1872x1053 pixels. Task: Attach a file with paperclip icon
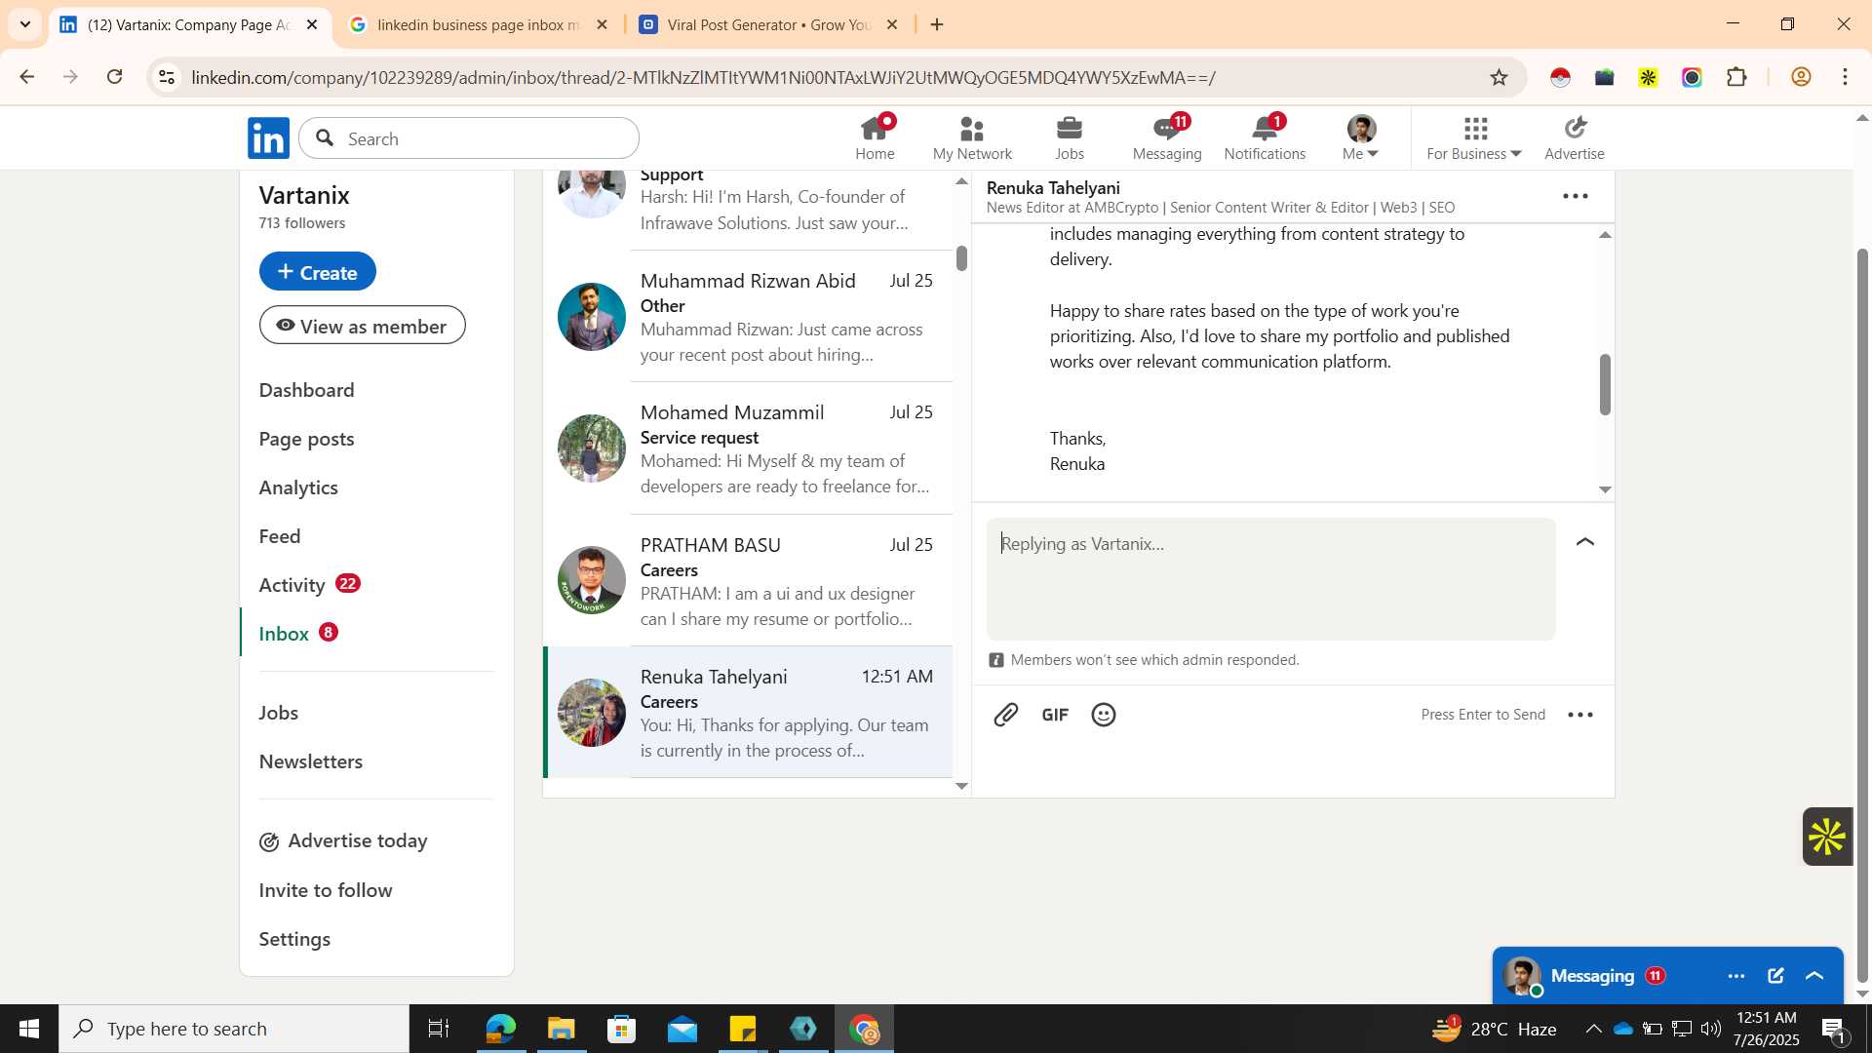[x=1005, y=715]
